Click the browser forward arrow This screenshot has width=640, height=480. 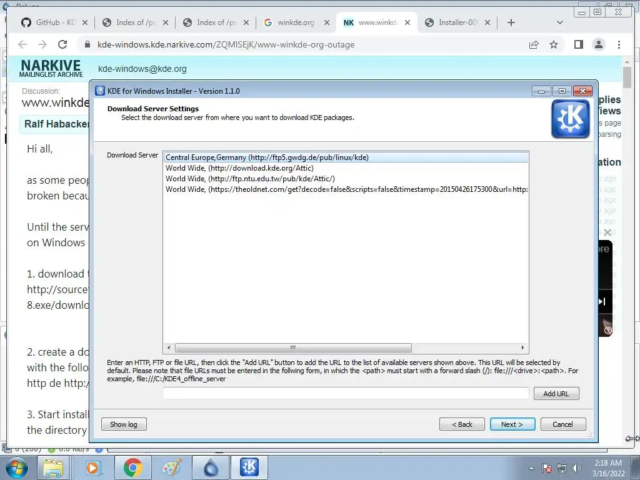42,44
